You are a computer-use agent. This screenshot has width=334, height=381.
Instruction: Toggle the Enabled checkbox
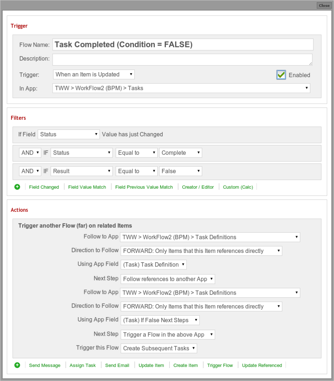[x=281, y=75]
